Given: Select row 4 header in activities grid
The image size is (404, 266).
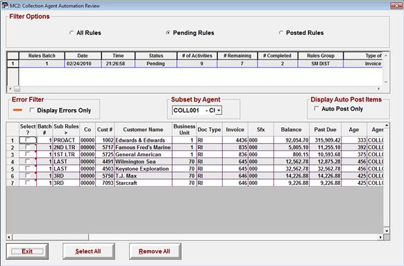Looking at the screenshot, I should point(12,162).
